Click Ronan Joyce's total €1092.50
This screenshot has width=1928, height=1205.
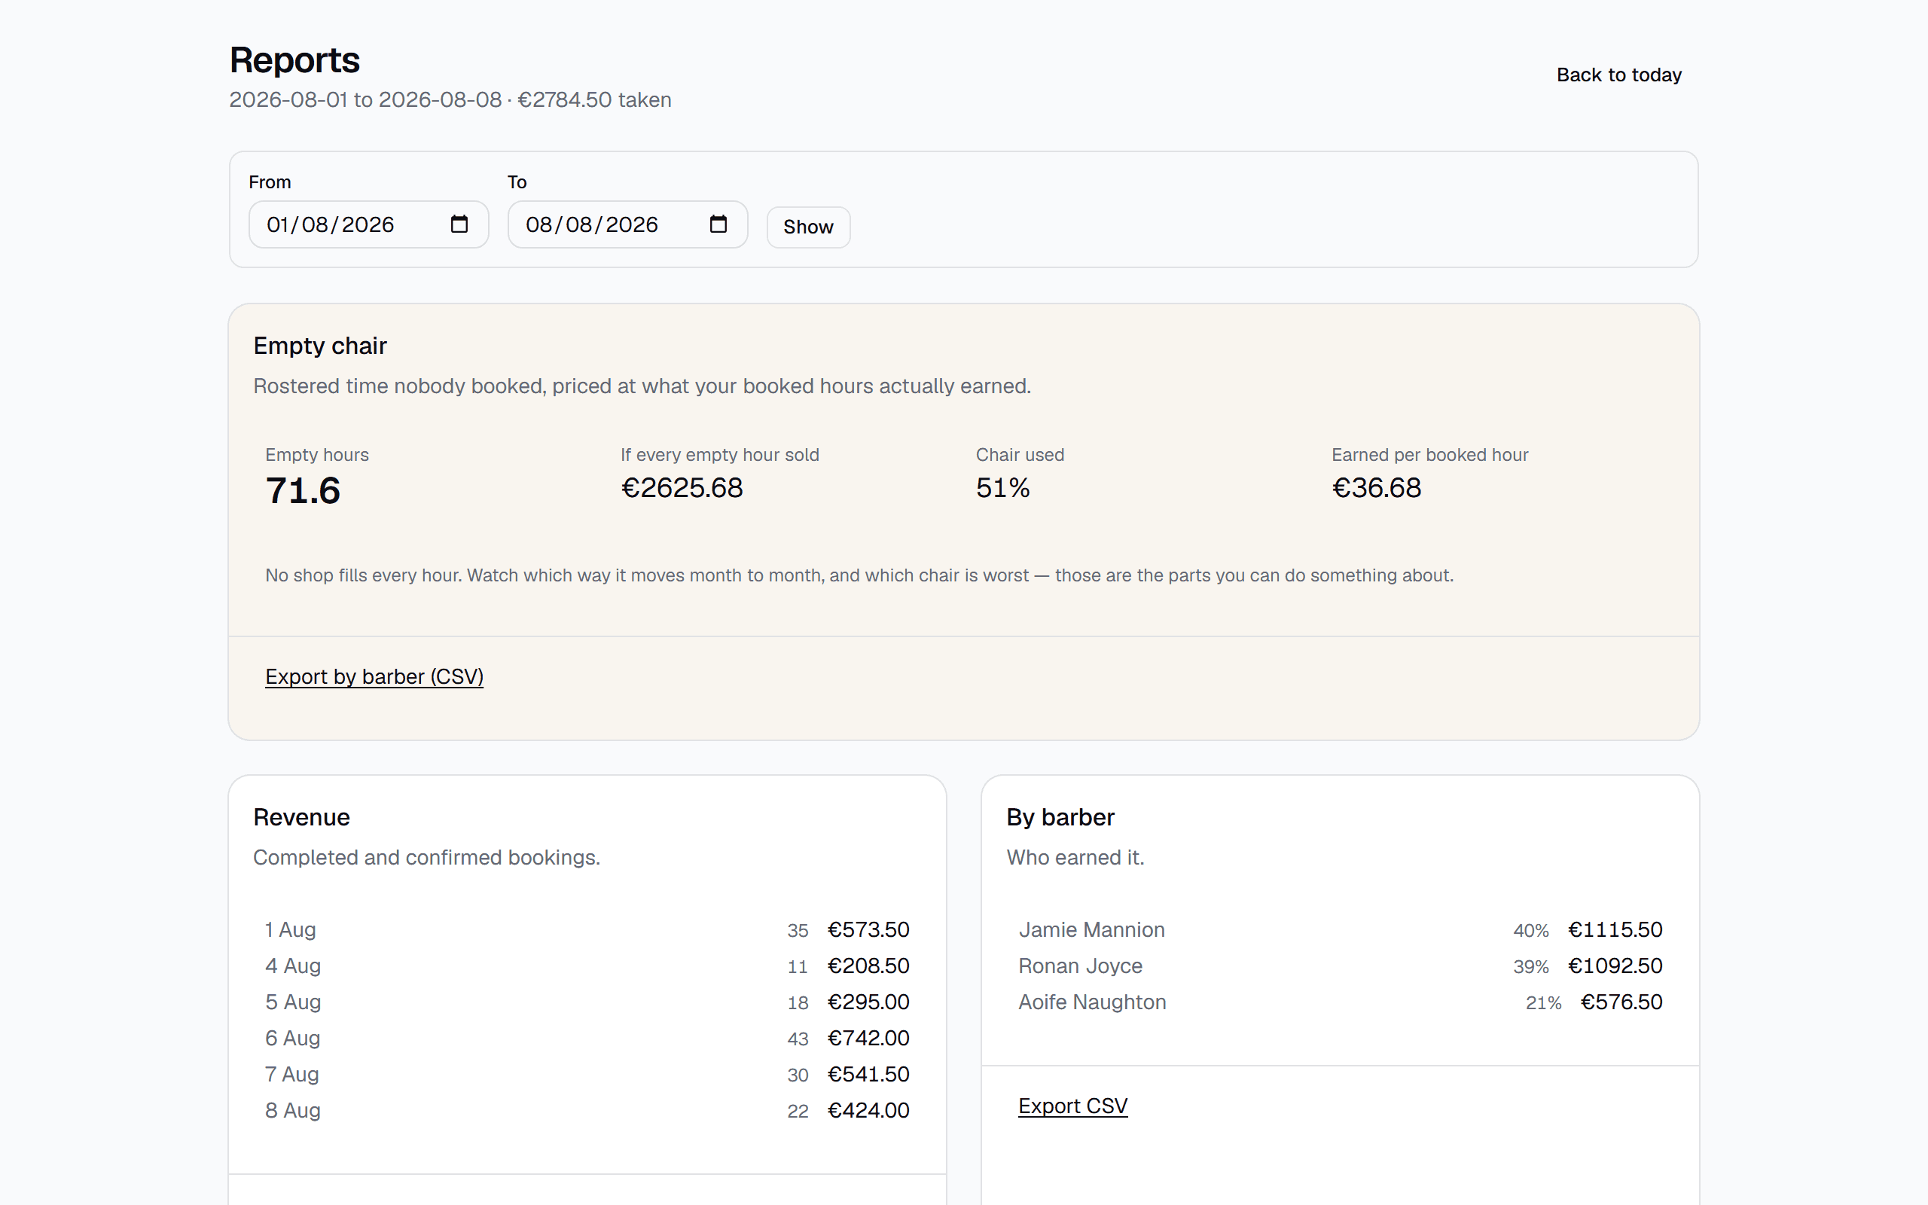1615,966
